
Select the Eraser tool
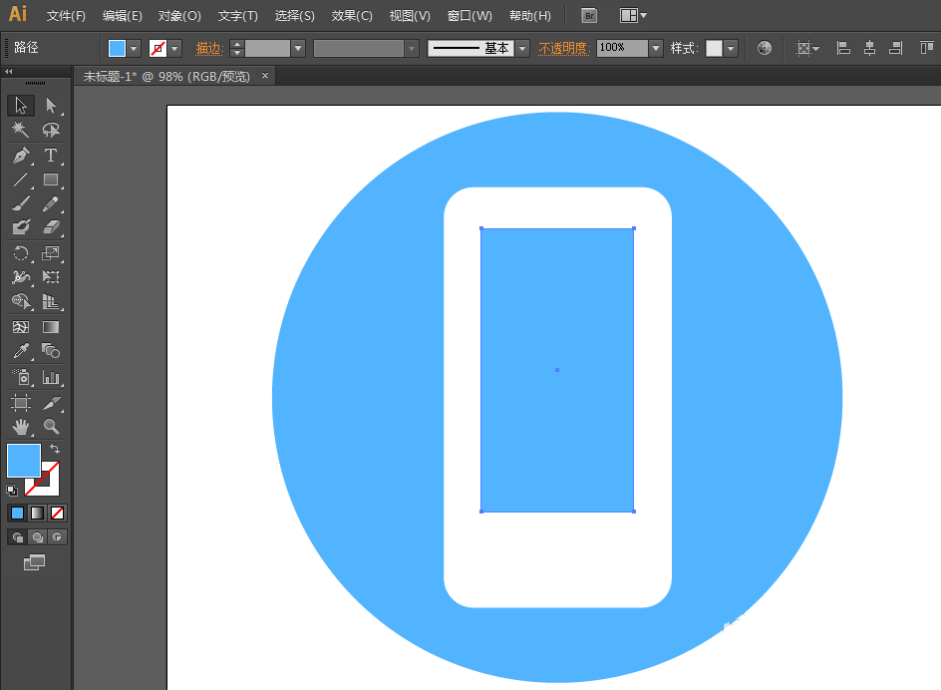tap(51, 227)
